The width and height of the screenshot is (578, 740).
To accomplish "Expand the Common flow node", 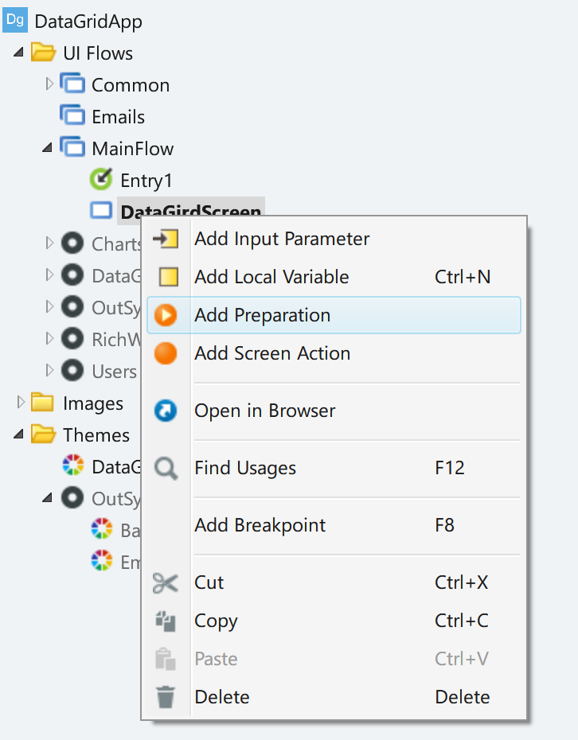I will click(x=49, y=84).
